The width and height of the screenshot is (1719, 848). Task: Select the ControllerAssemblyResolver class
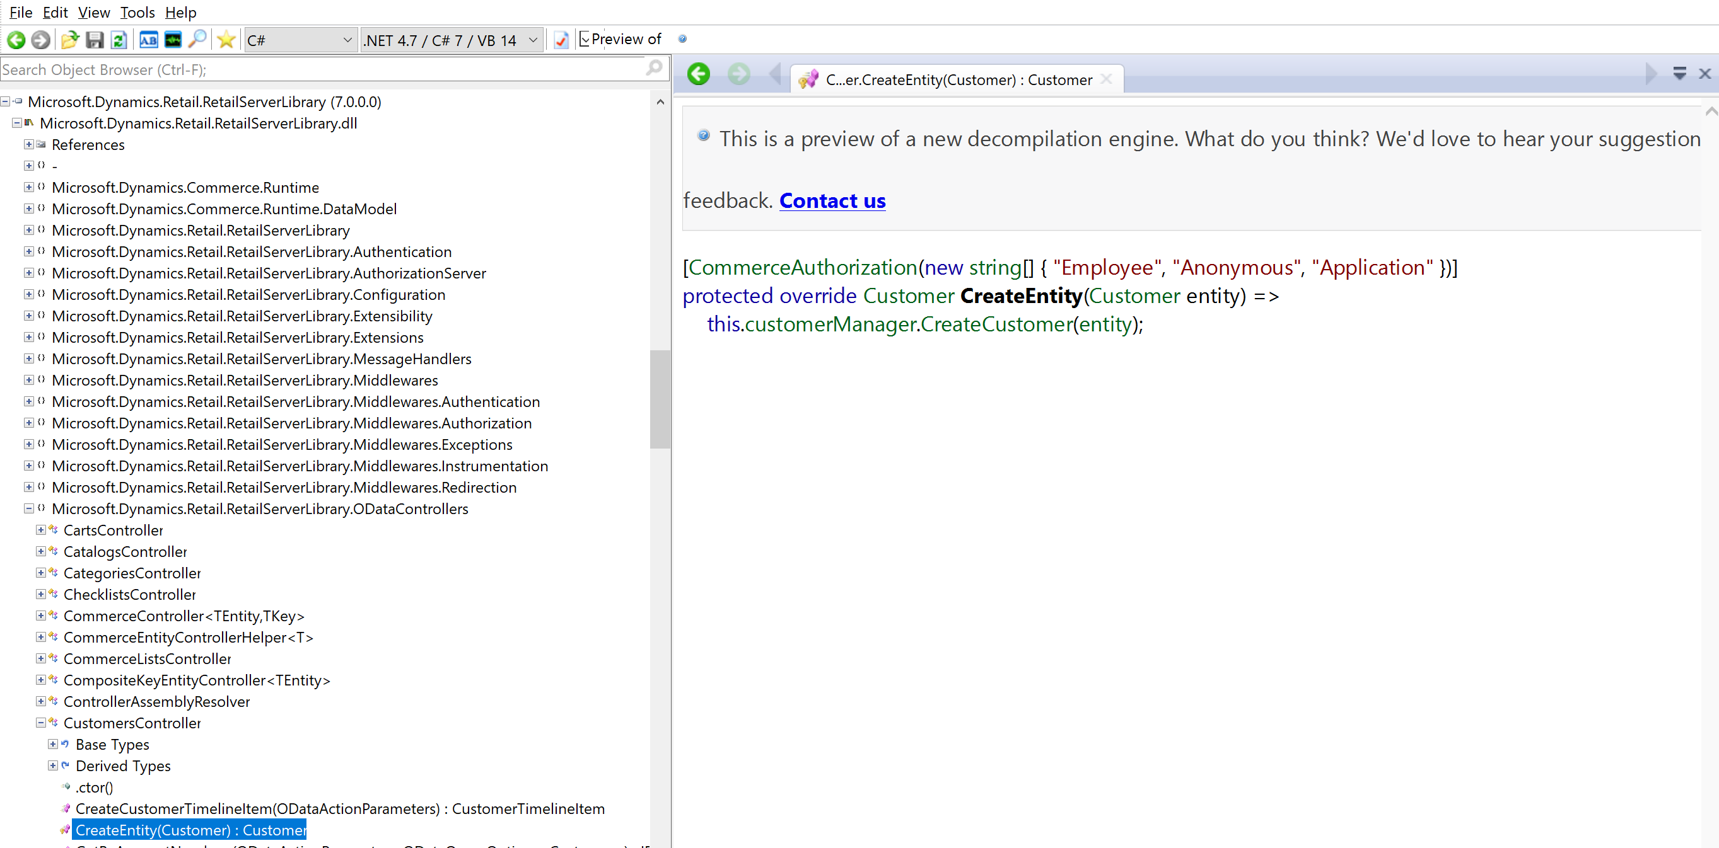157,701
